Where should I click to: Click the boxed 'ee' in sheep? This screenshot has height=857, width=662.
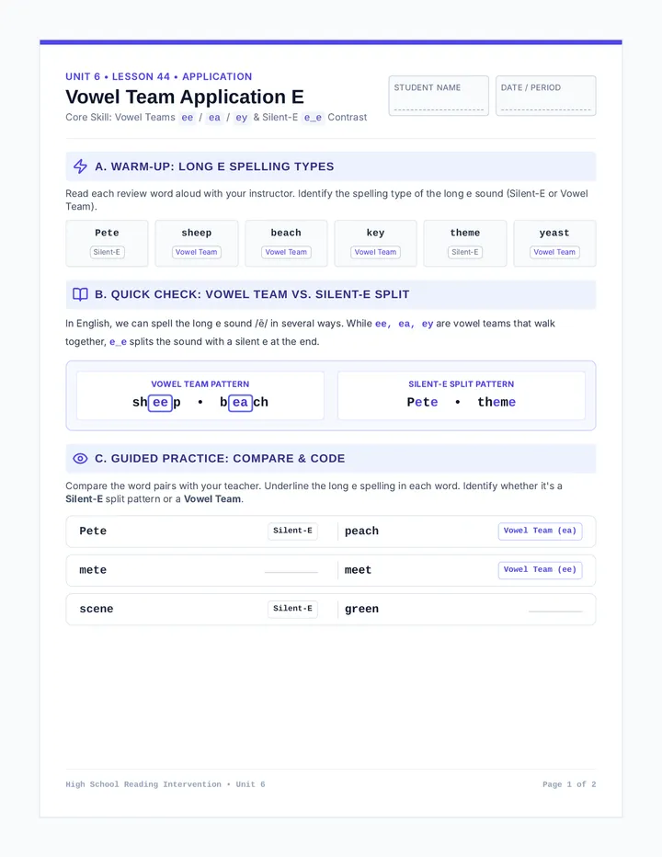coord(160,403)
